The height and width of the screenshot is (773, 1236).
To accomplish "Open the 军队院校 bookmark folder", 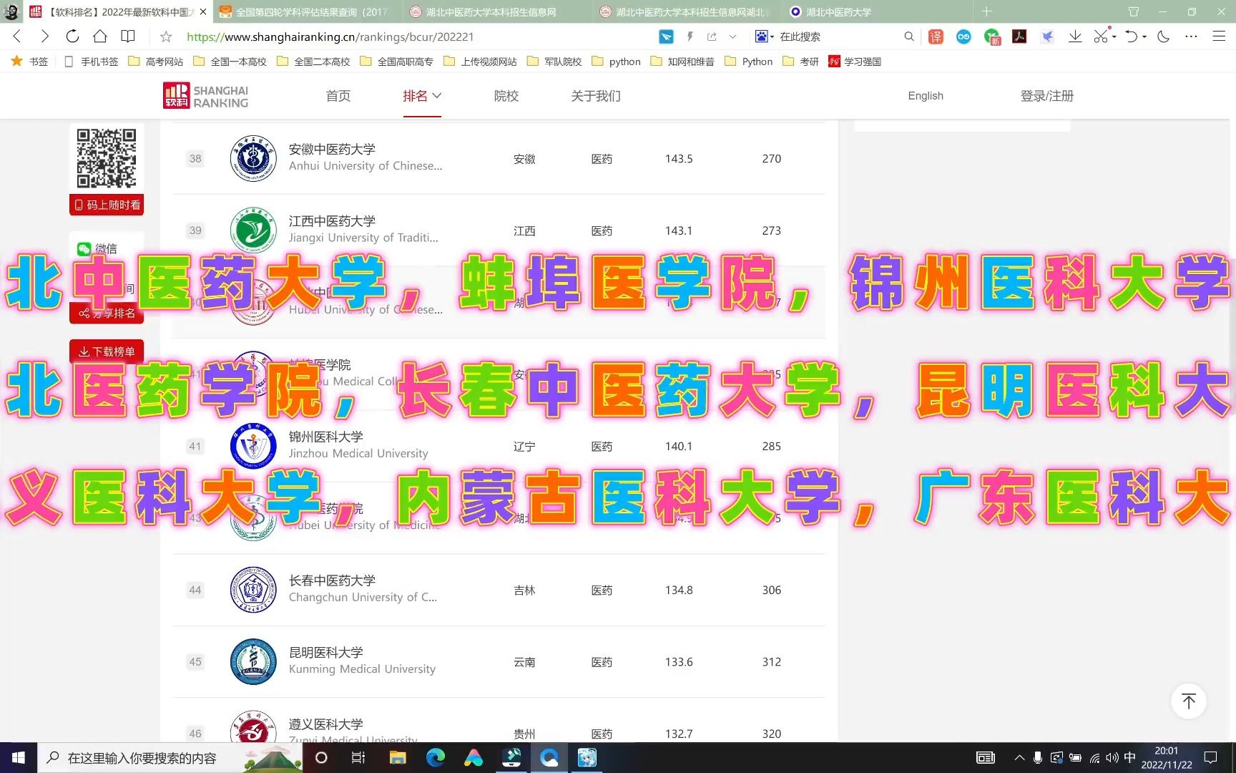I will point(554,62).
